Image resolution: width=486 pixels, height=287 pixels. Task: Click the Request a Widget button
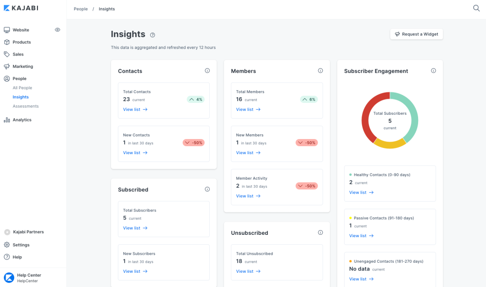(x=416, y=34)
